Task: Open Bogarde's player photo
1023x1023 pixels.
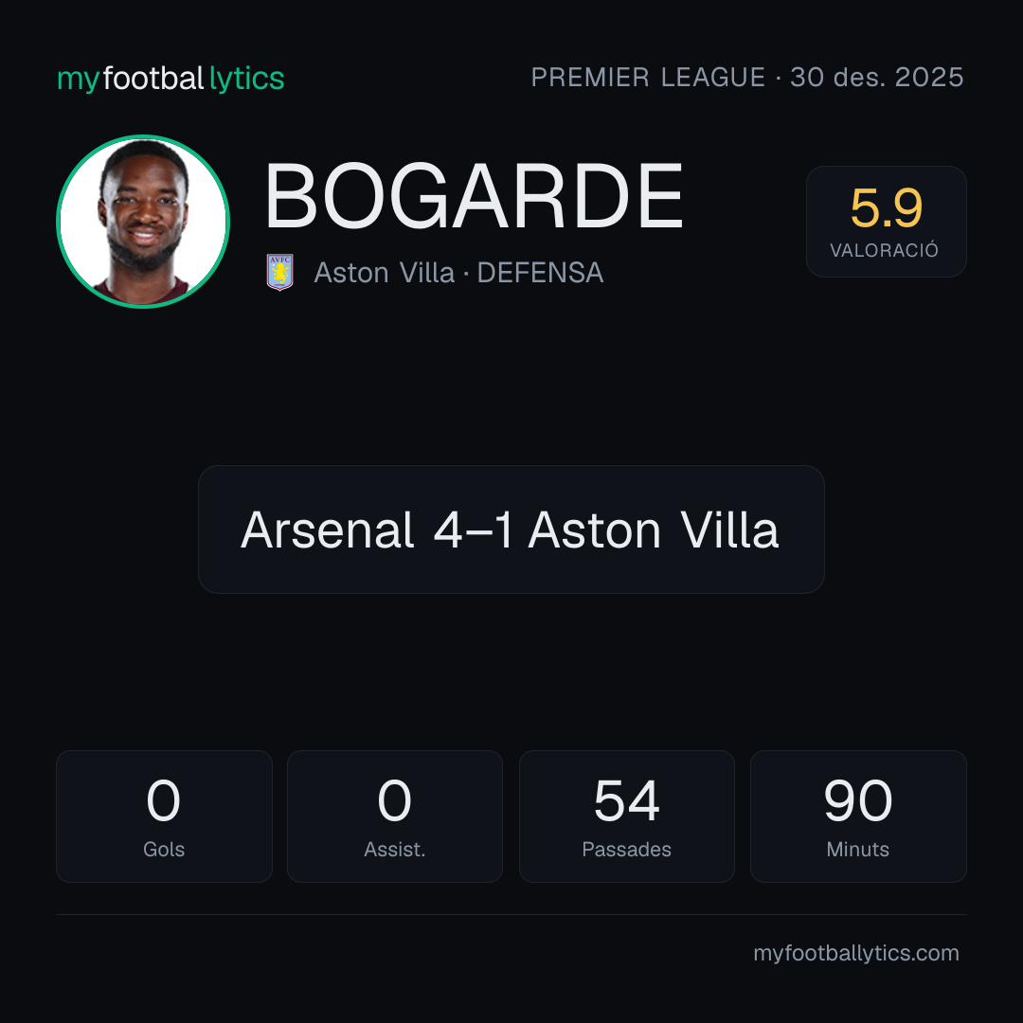Action: (143, 221)
